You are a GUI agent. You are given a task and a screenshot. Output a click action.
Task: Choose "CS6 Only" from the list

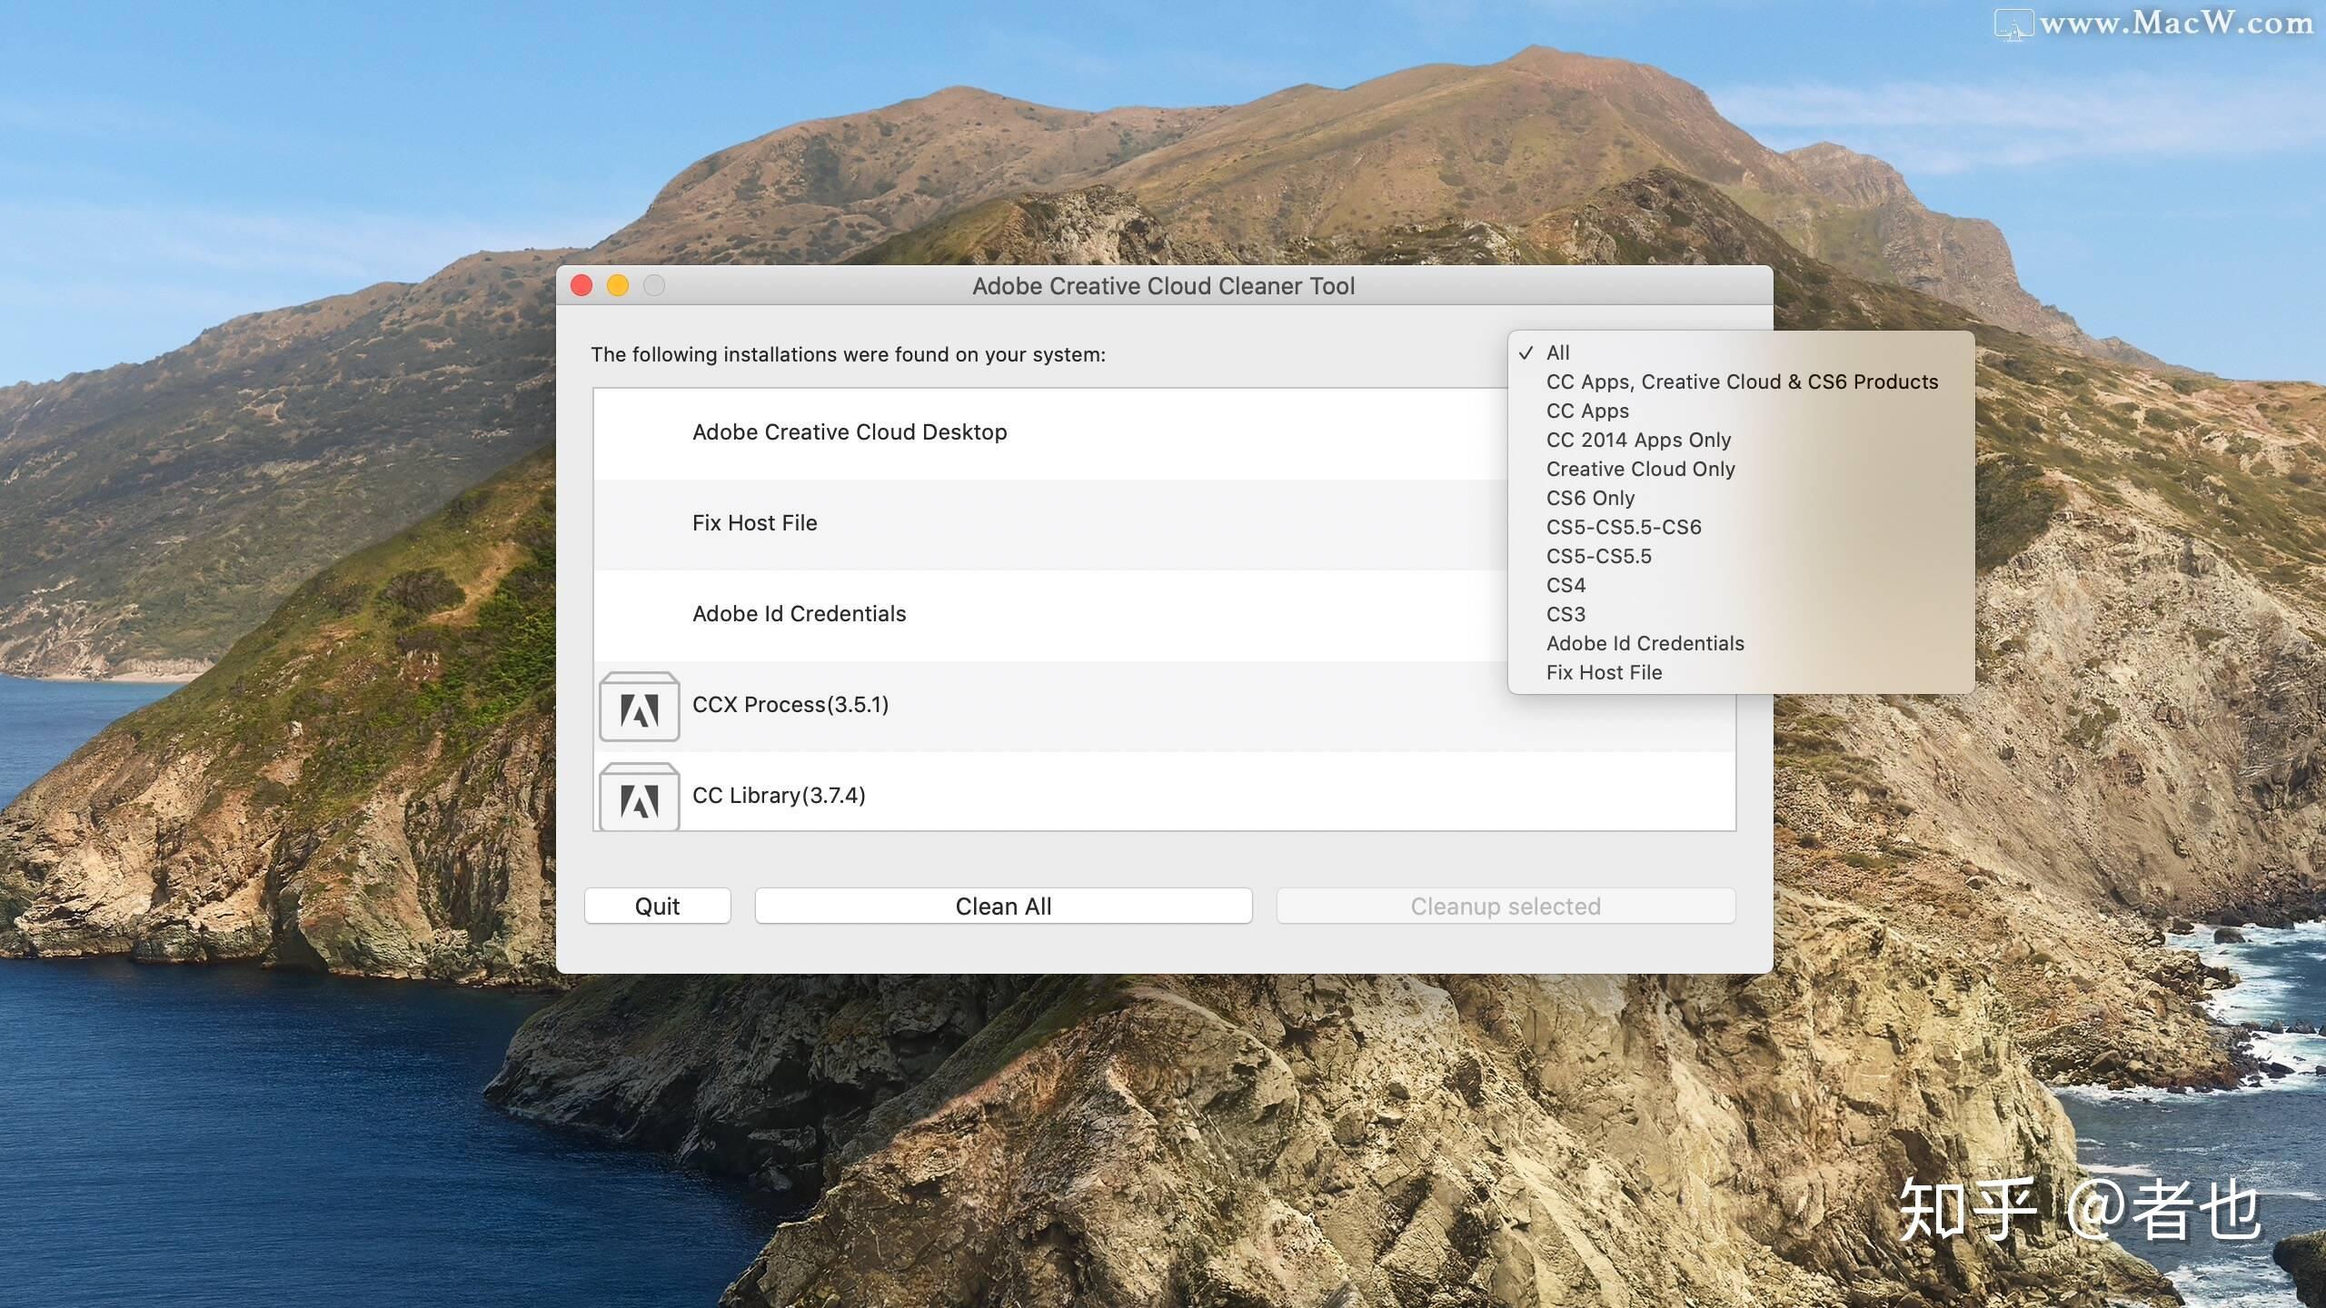[1590, 498]
